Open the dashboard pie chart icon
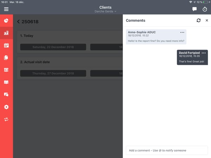The image size is (211, 158). [x=6, y=20]
